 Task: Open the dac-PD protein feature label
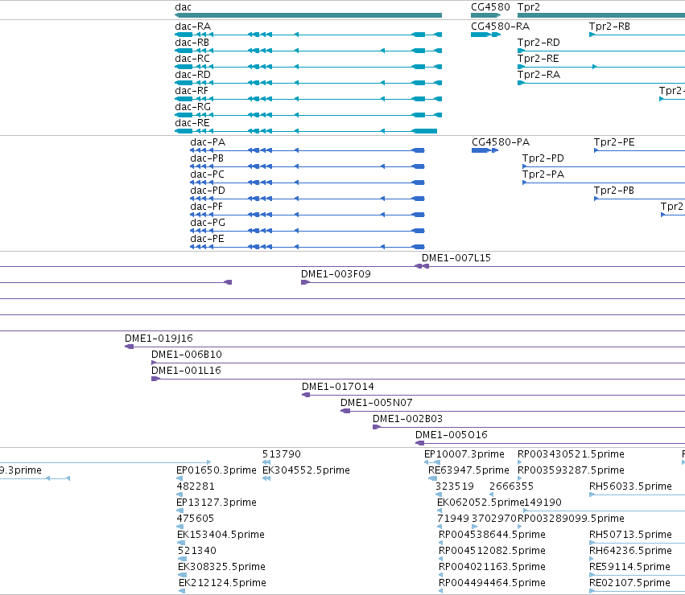click(x=208, y=191)
